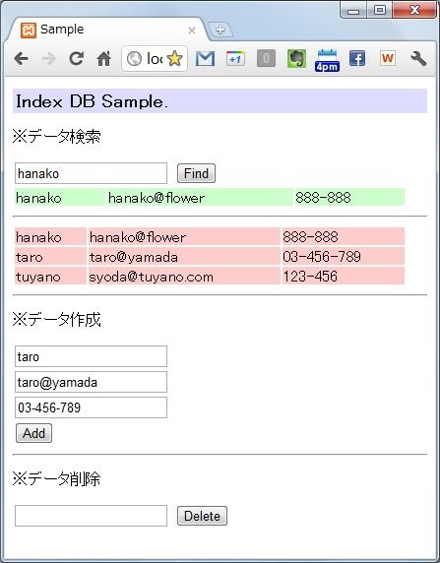Click the Google +1 extension icon
This screenshot has width=440, height=563.
(235, 58)
